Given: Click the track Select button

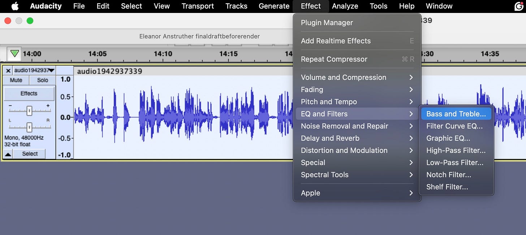Looking at the screenshot, I should 30,154.
